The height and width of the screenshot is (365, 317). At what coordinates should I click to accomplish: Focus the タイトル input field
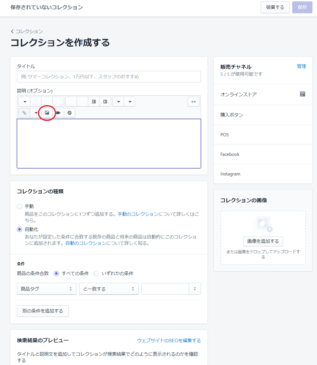pyautogui.click(x=109, y=77)
